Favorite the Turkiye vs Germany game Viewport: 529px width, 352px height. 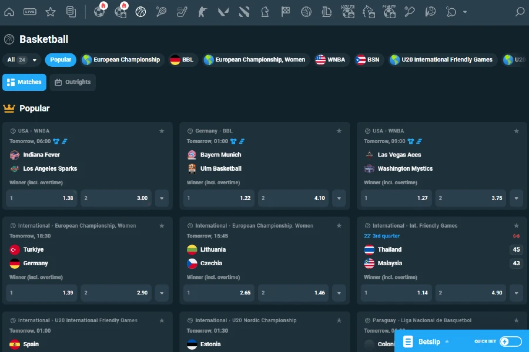161,225
